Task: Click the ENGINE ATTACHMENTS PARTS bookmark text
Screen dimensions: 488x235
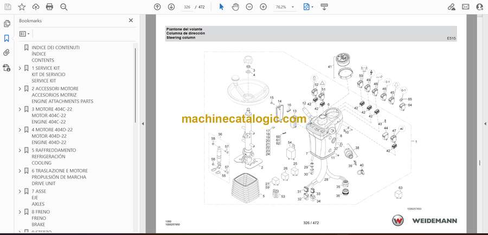Action: 62,102
